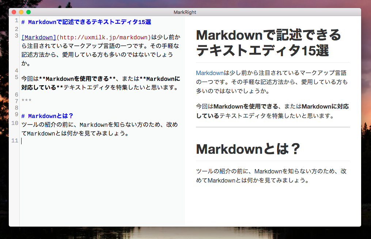Click the first blue heading line in editor
Viewport: 371px width, 239px height.
point(86,22)
